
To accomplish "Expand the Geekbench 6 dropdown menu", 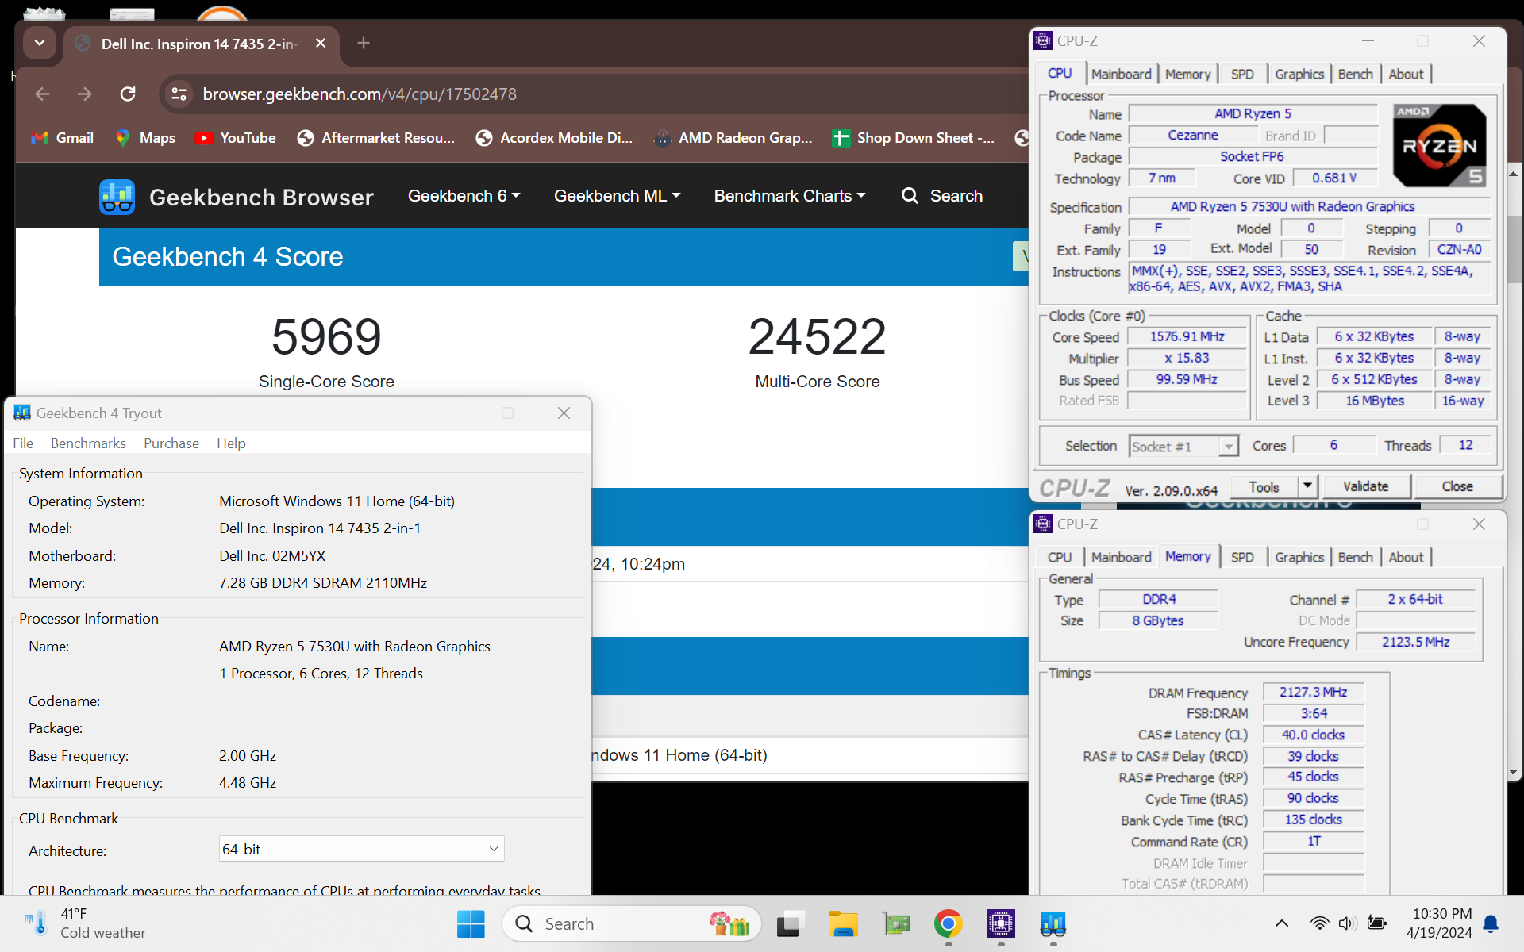I will click(x=464, y=196).
